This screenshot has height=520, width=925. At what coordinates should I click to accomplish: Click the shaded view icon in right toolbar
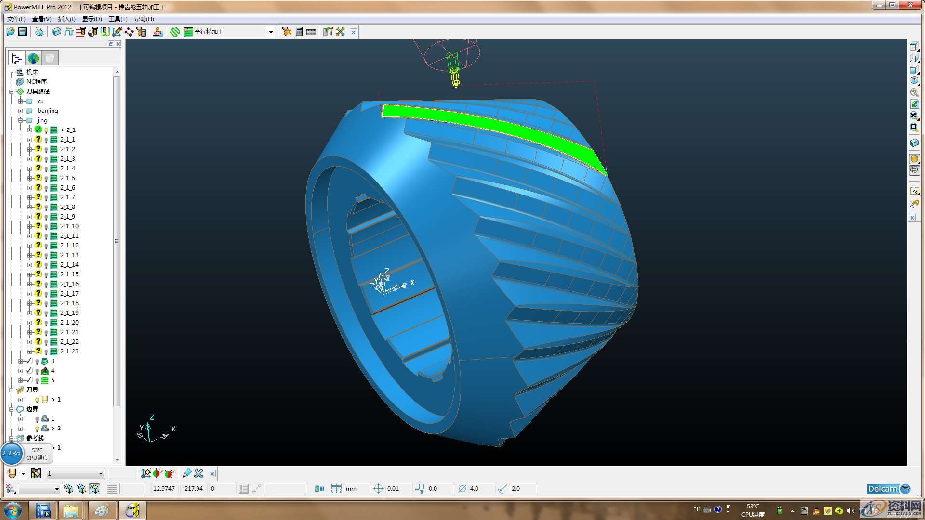914,159
